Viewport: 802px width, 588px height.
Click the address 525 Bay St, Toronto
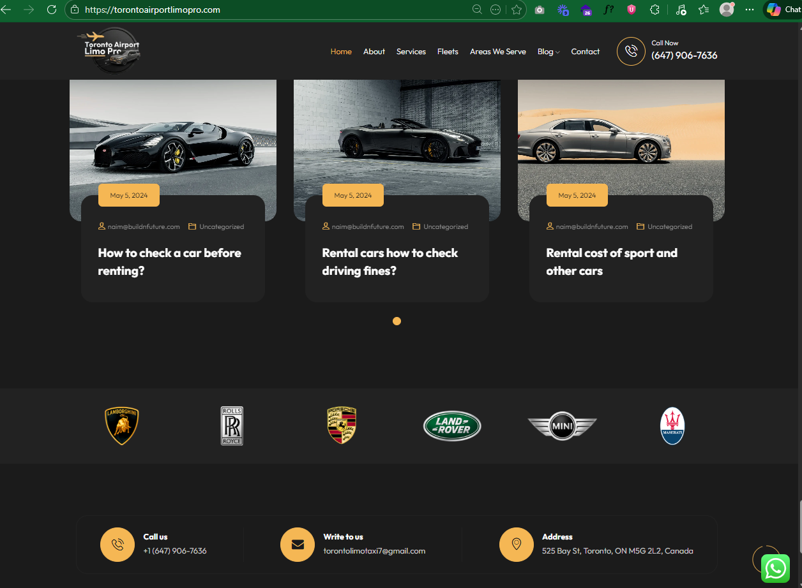617,550
